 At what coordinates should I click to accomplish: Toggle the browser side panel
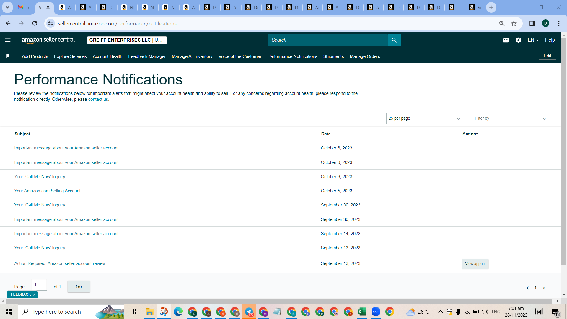tap(532, 23)
